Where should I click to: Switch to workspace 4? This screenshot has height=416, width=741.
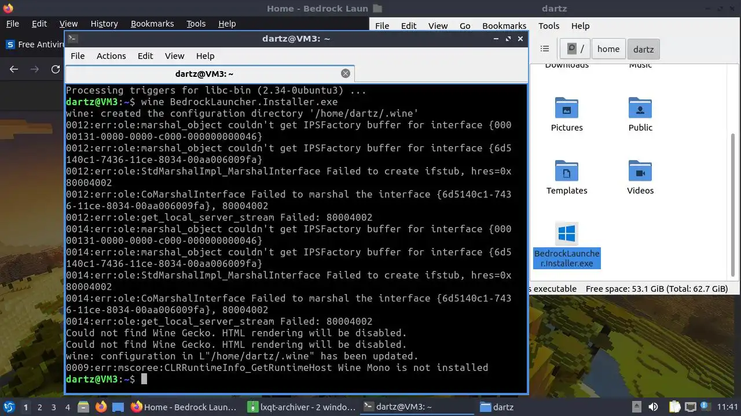67,407
